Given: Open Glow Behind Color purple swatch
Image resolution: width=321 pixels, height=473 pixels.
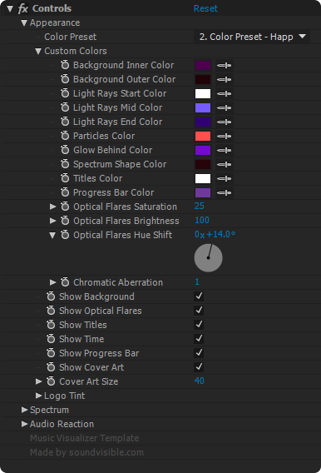Looking at the screenshot, I should 203,150.
